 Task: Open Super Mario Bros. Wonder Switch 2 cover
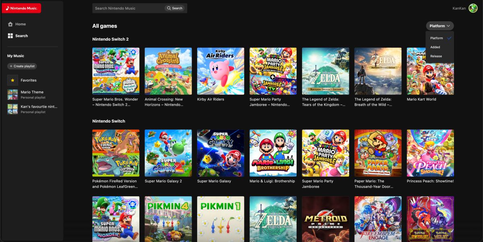(116, 71)
